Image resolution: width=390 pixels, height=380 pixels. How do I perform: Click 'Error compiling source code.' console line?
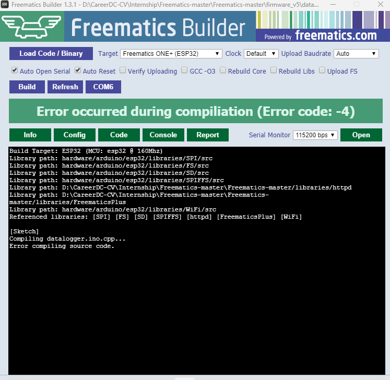point(62,246)
